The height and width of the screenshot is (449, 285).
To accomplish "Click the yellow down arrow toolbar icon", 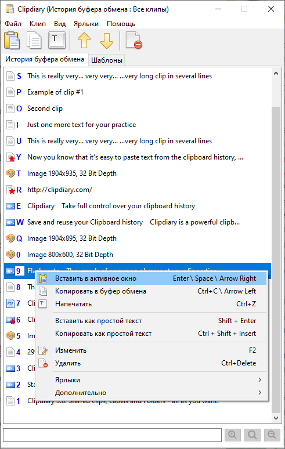I will coord(107,41).
